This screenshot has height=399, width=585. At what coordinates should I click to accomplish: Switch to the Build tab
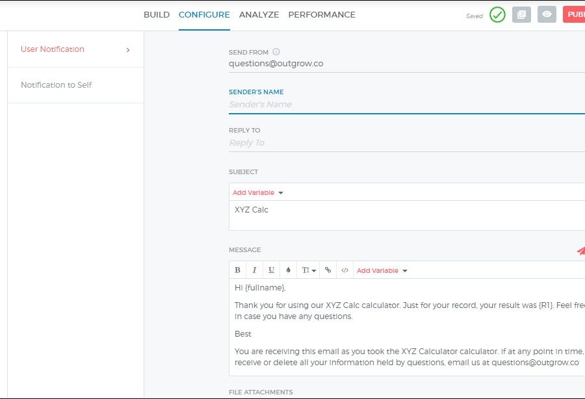click(157, 15)
